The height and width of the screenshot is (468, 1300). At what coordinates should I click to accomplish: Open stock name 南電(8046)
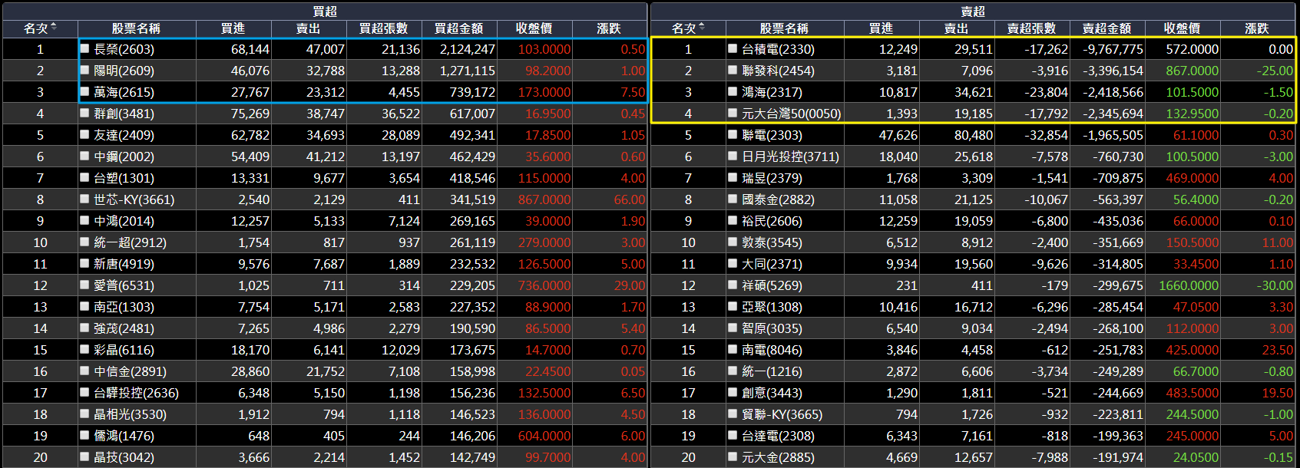pyautogui.click(x=772, y=350)
